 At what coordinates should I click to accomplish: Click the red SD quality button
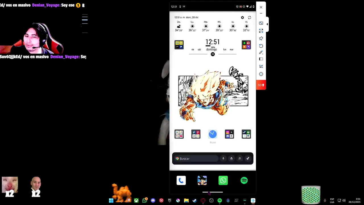(x=261, y=85)
